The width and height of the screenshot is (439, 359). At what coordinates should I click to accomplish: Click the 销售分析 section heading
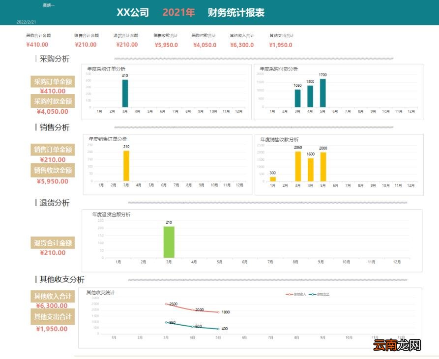coord(54,128)
